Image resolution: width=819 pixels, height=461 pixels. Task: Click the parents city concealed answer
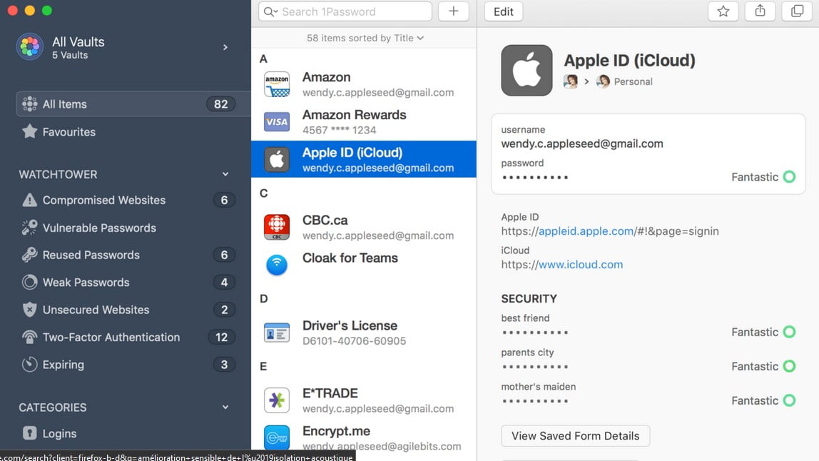[535, 367]
